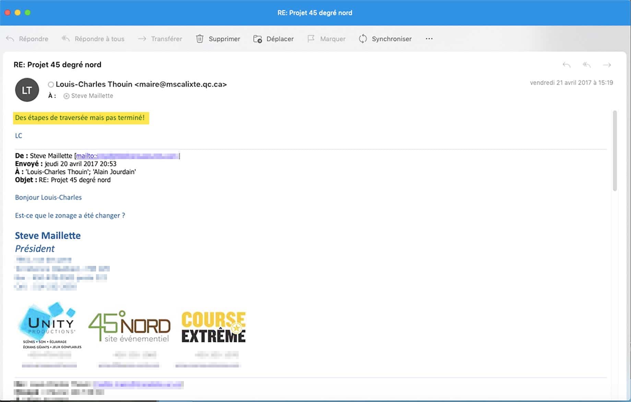This screenshot has width=631, height=402.
Task: Click the quoted recipients line with 'Alain Jourdain'
Action: [75, 172]
